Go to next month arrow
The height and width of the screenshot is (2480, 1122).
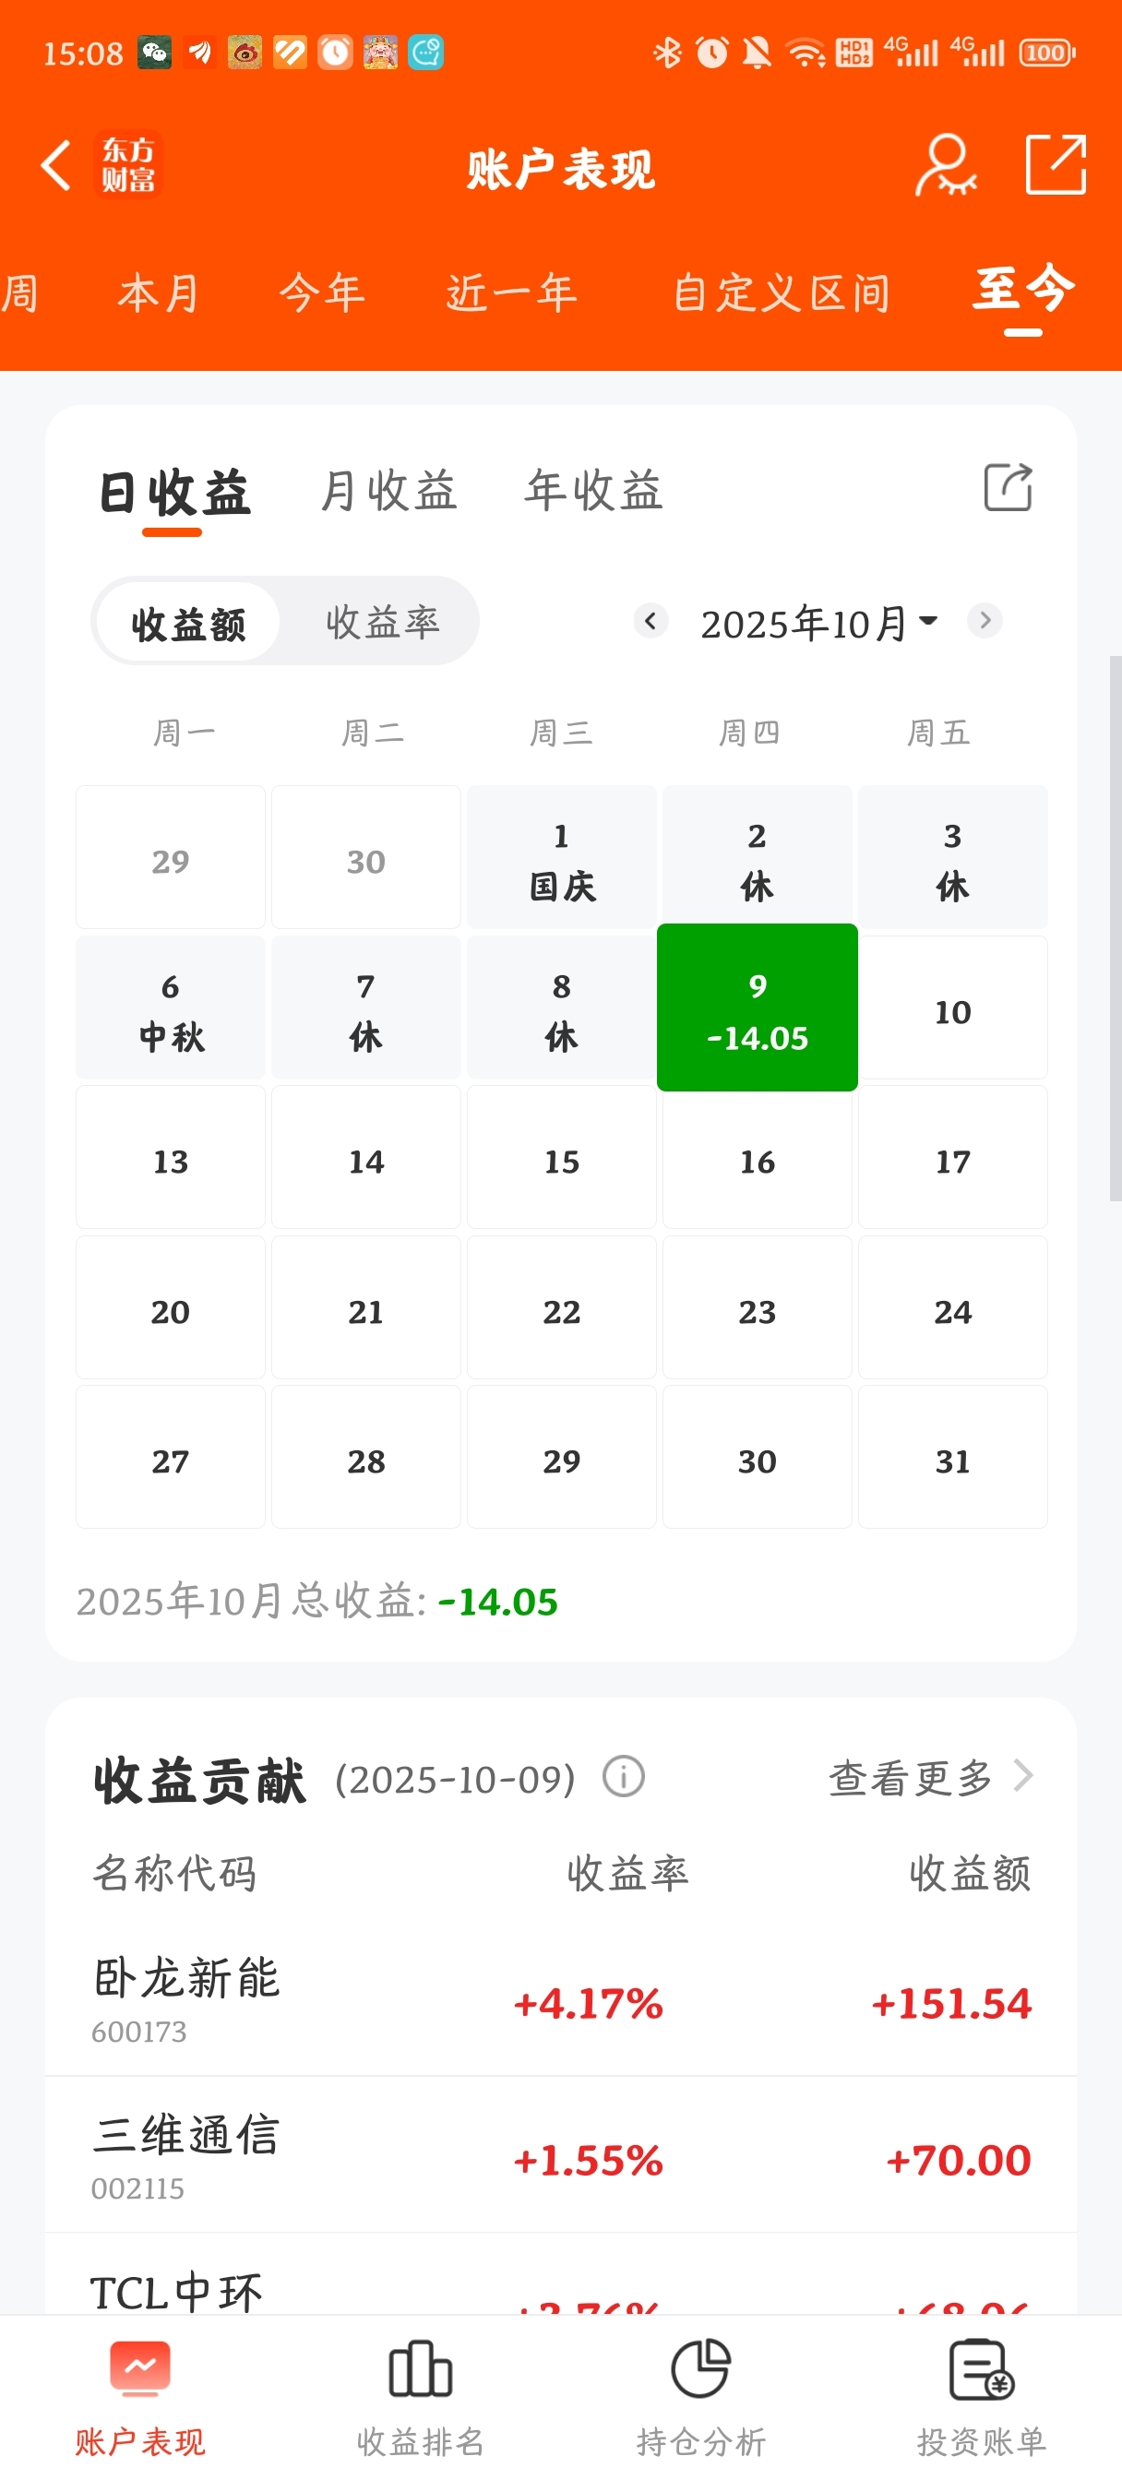pos(985,621)
